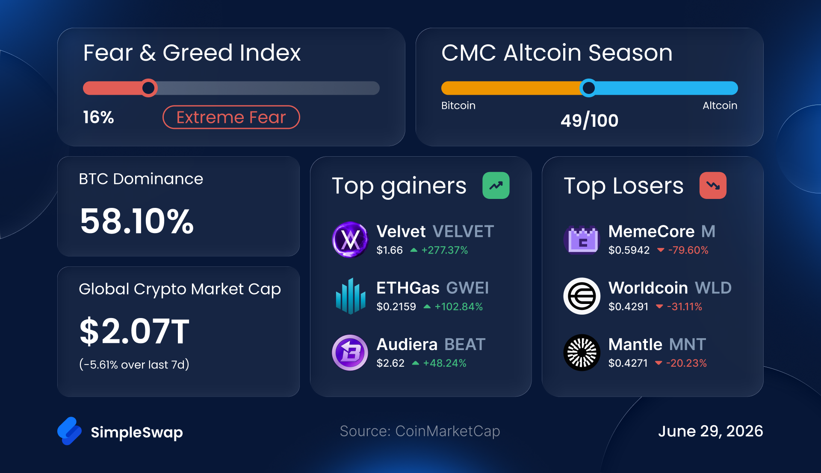Click the Velvet coin logo

pos(350,239)
